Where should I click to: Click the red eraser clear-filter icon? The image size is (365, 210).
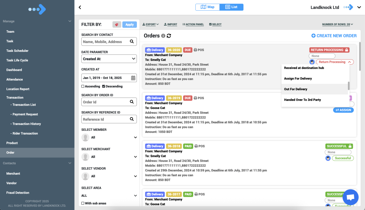(117, 25)
